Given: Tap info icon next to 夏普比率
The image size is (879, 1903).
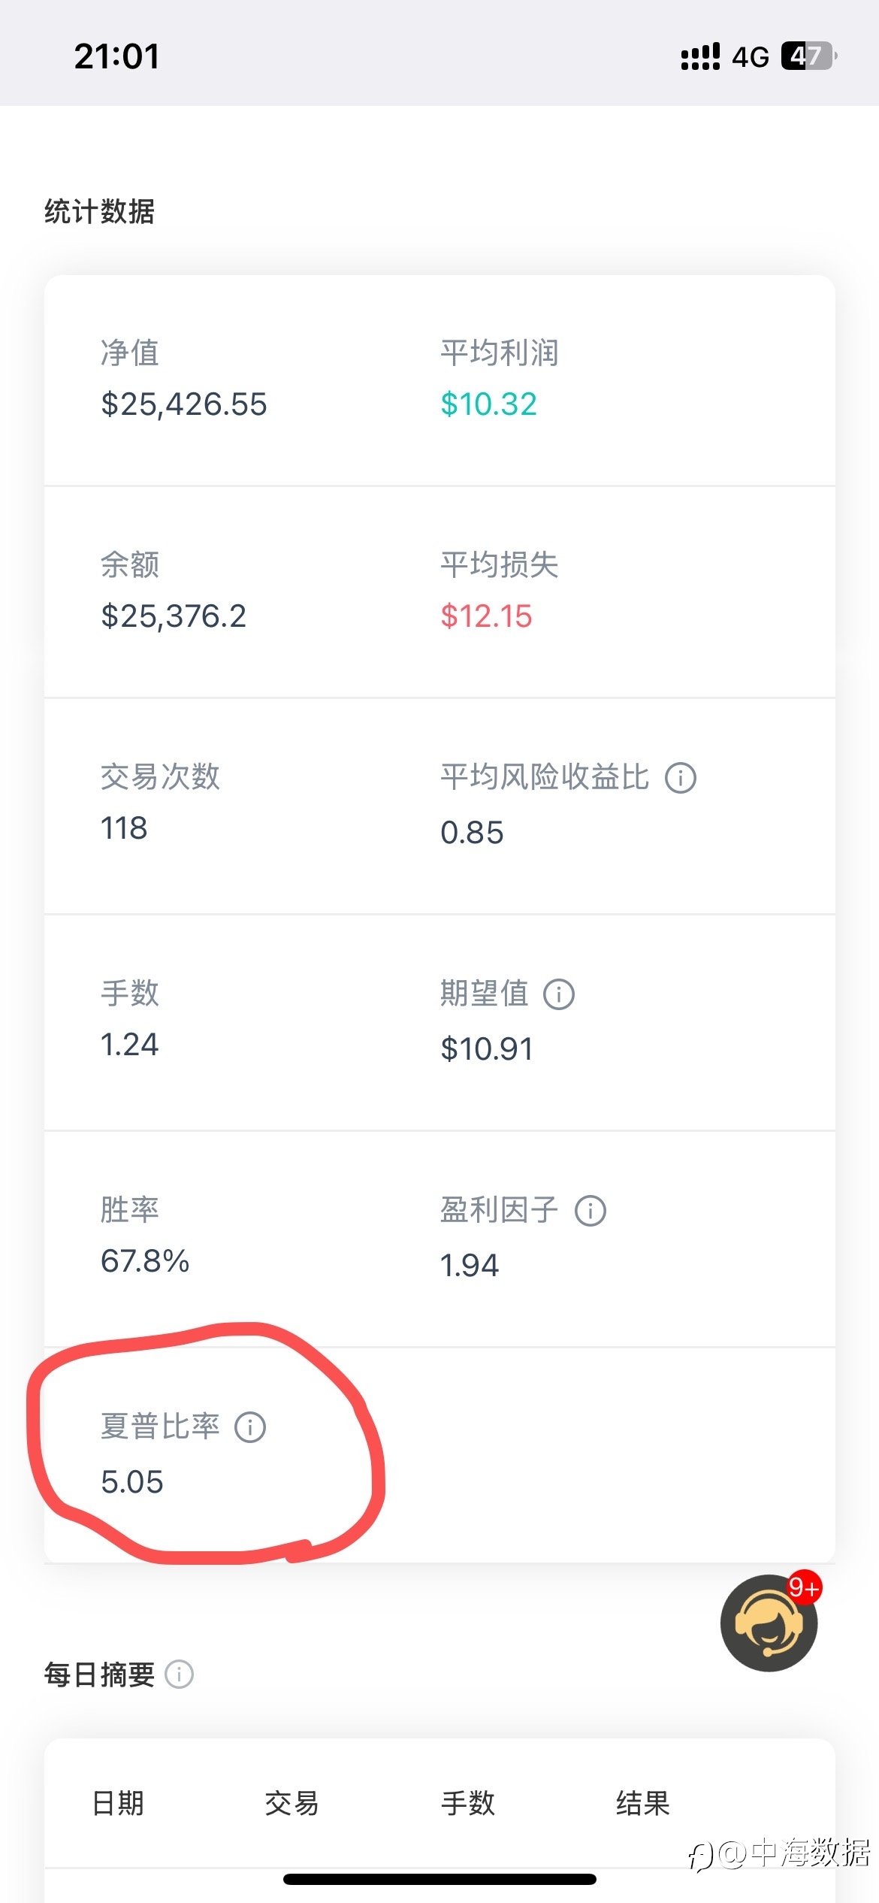Looking at the screenshot, I should click(250, 1426).
